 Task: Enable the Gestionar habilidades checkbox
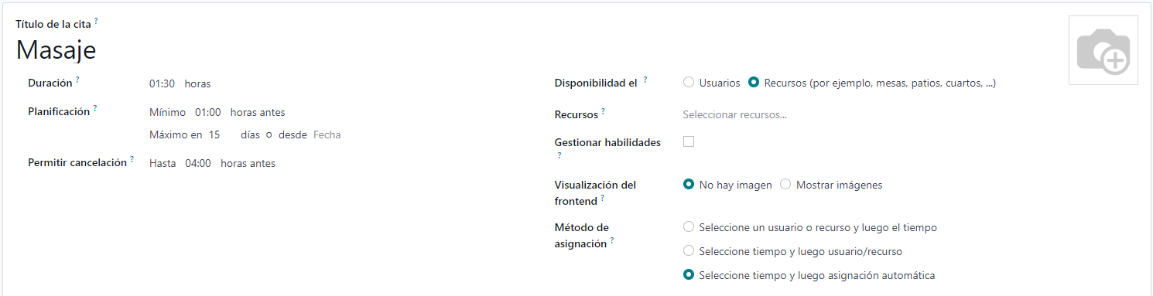(689, 141)
